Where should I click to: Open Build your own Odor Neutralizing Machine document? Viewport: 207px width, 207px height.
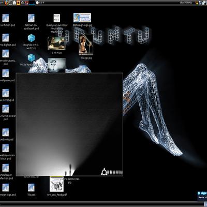tap(57, 18)
